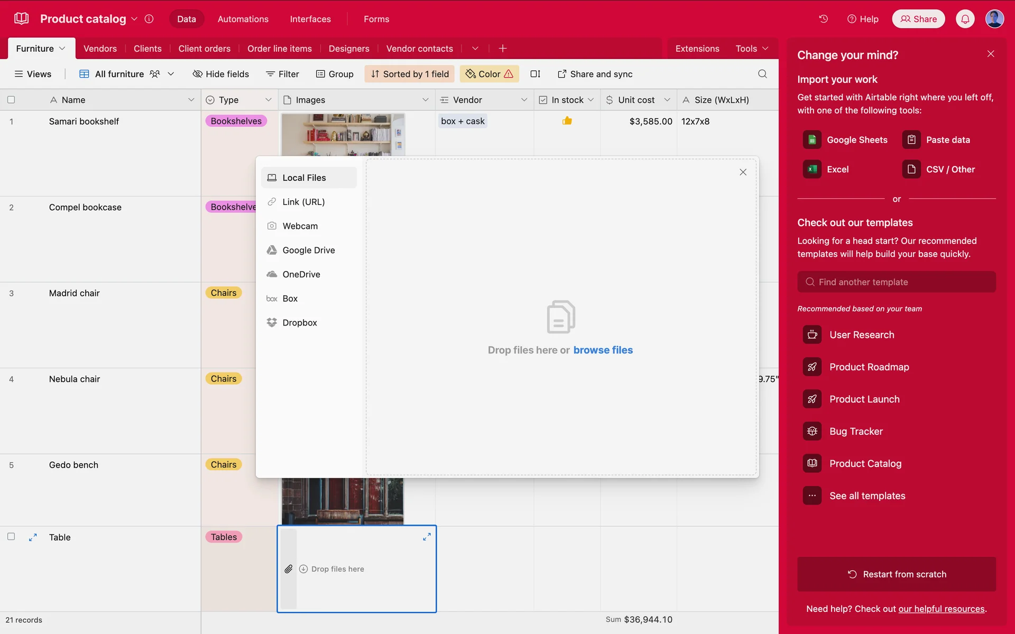Viewport: 1015px width, 634px height.
Task: Switch to the Vendors tab
Action: (100, 49)
